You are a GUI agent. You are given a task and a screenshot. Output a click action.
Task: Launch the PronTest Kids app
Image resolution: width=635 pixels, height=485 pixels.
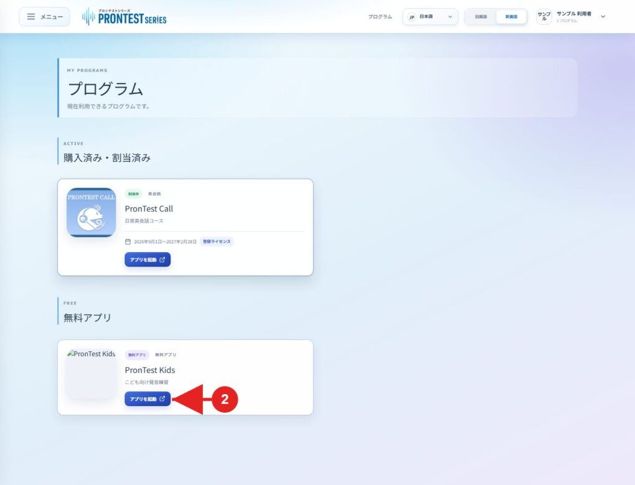pos(148,398)
